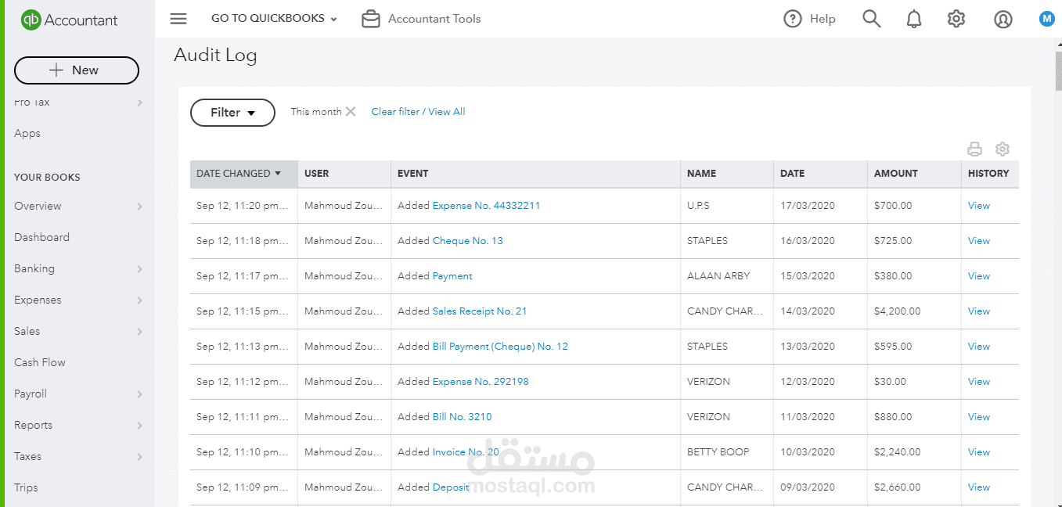Open the Help question mark icon
Screen dimensions: 1062x507
(793, 19)
